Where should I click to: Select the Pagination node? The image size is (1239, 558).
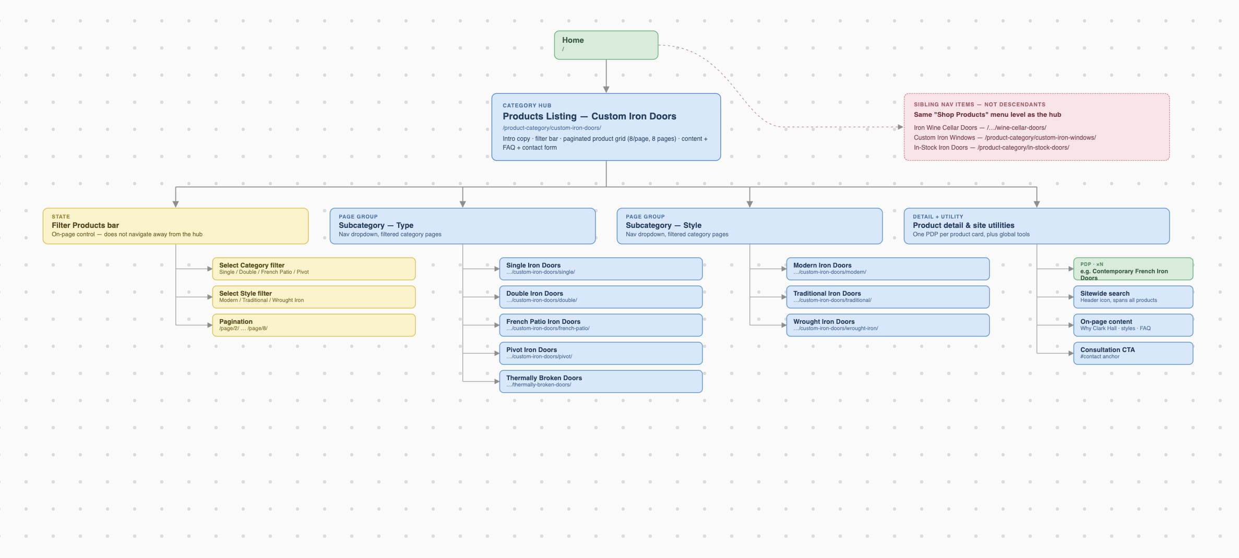tap(314, 325)
